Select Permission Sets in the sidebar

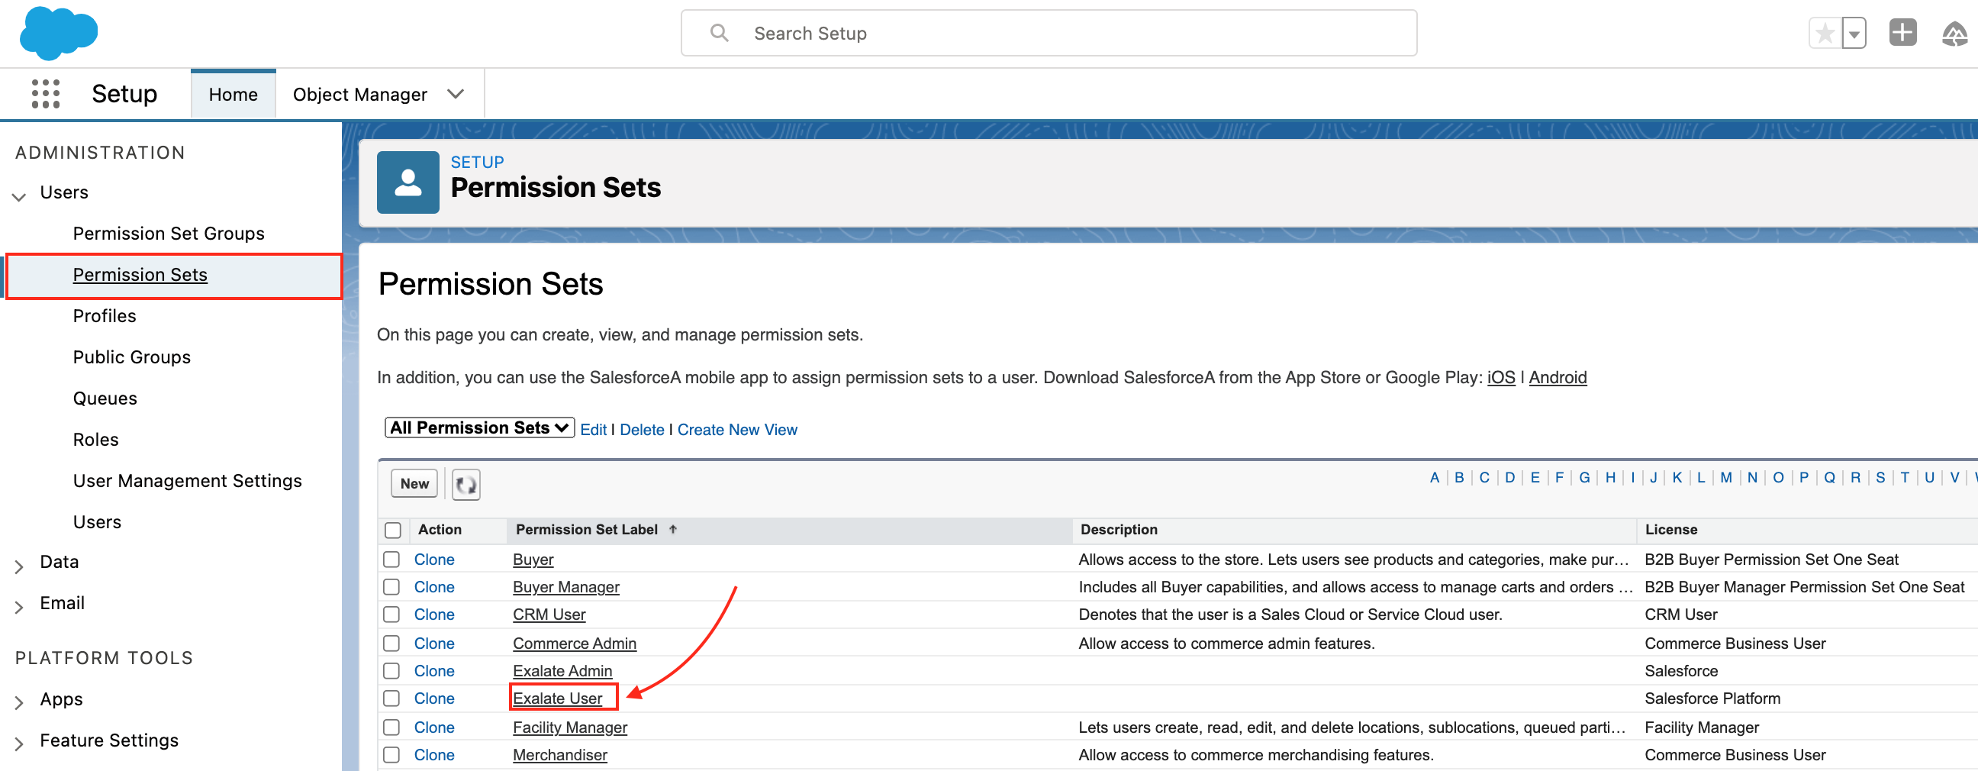pos(140,274)
